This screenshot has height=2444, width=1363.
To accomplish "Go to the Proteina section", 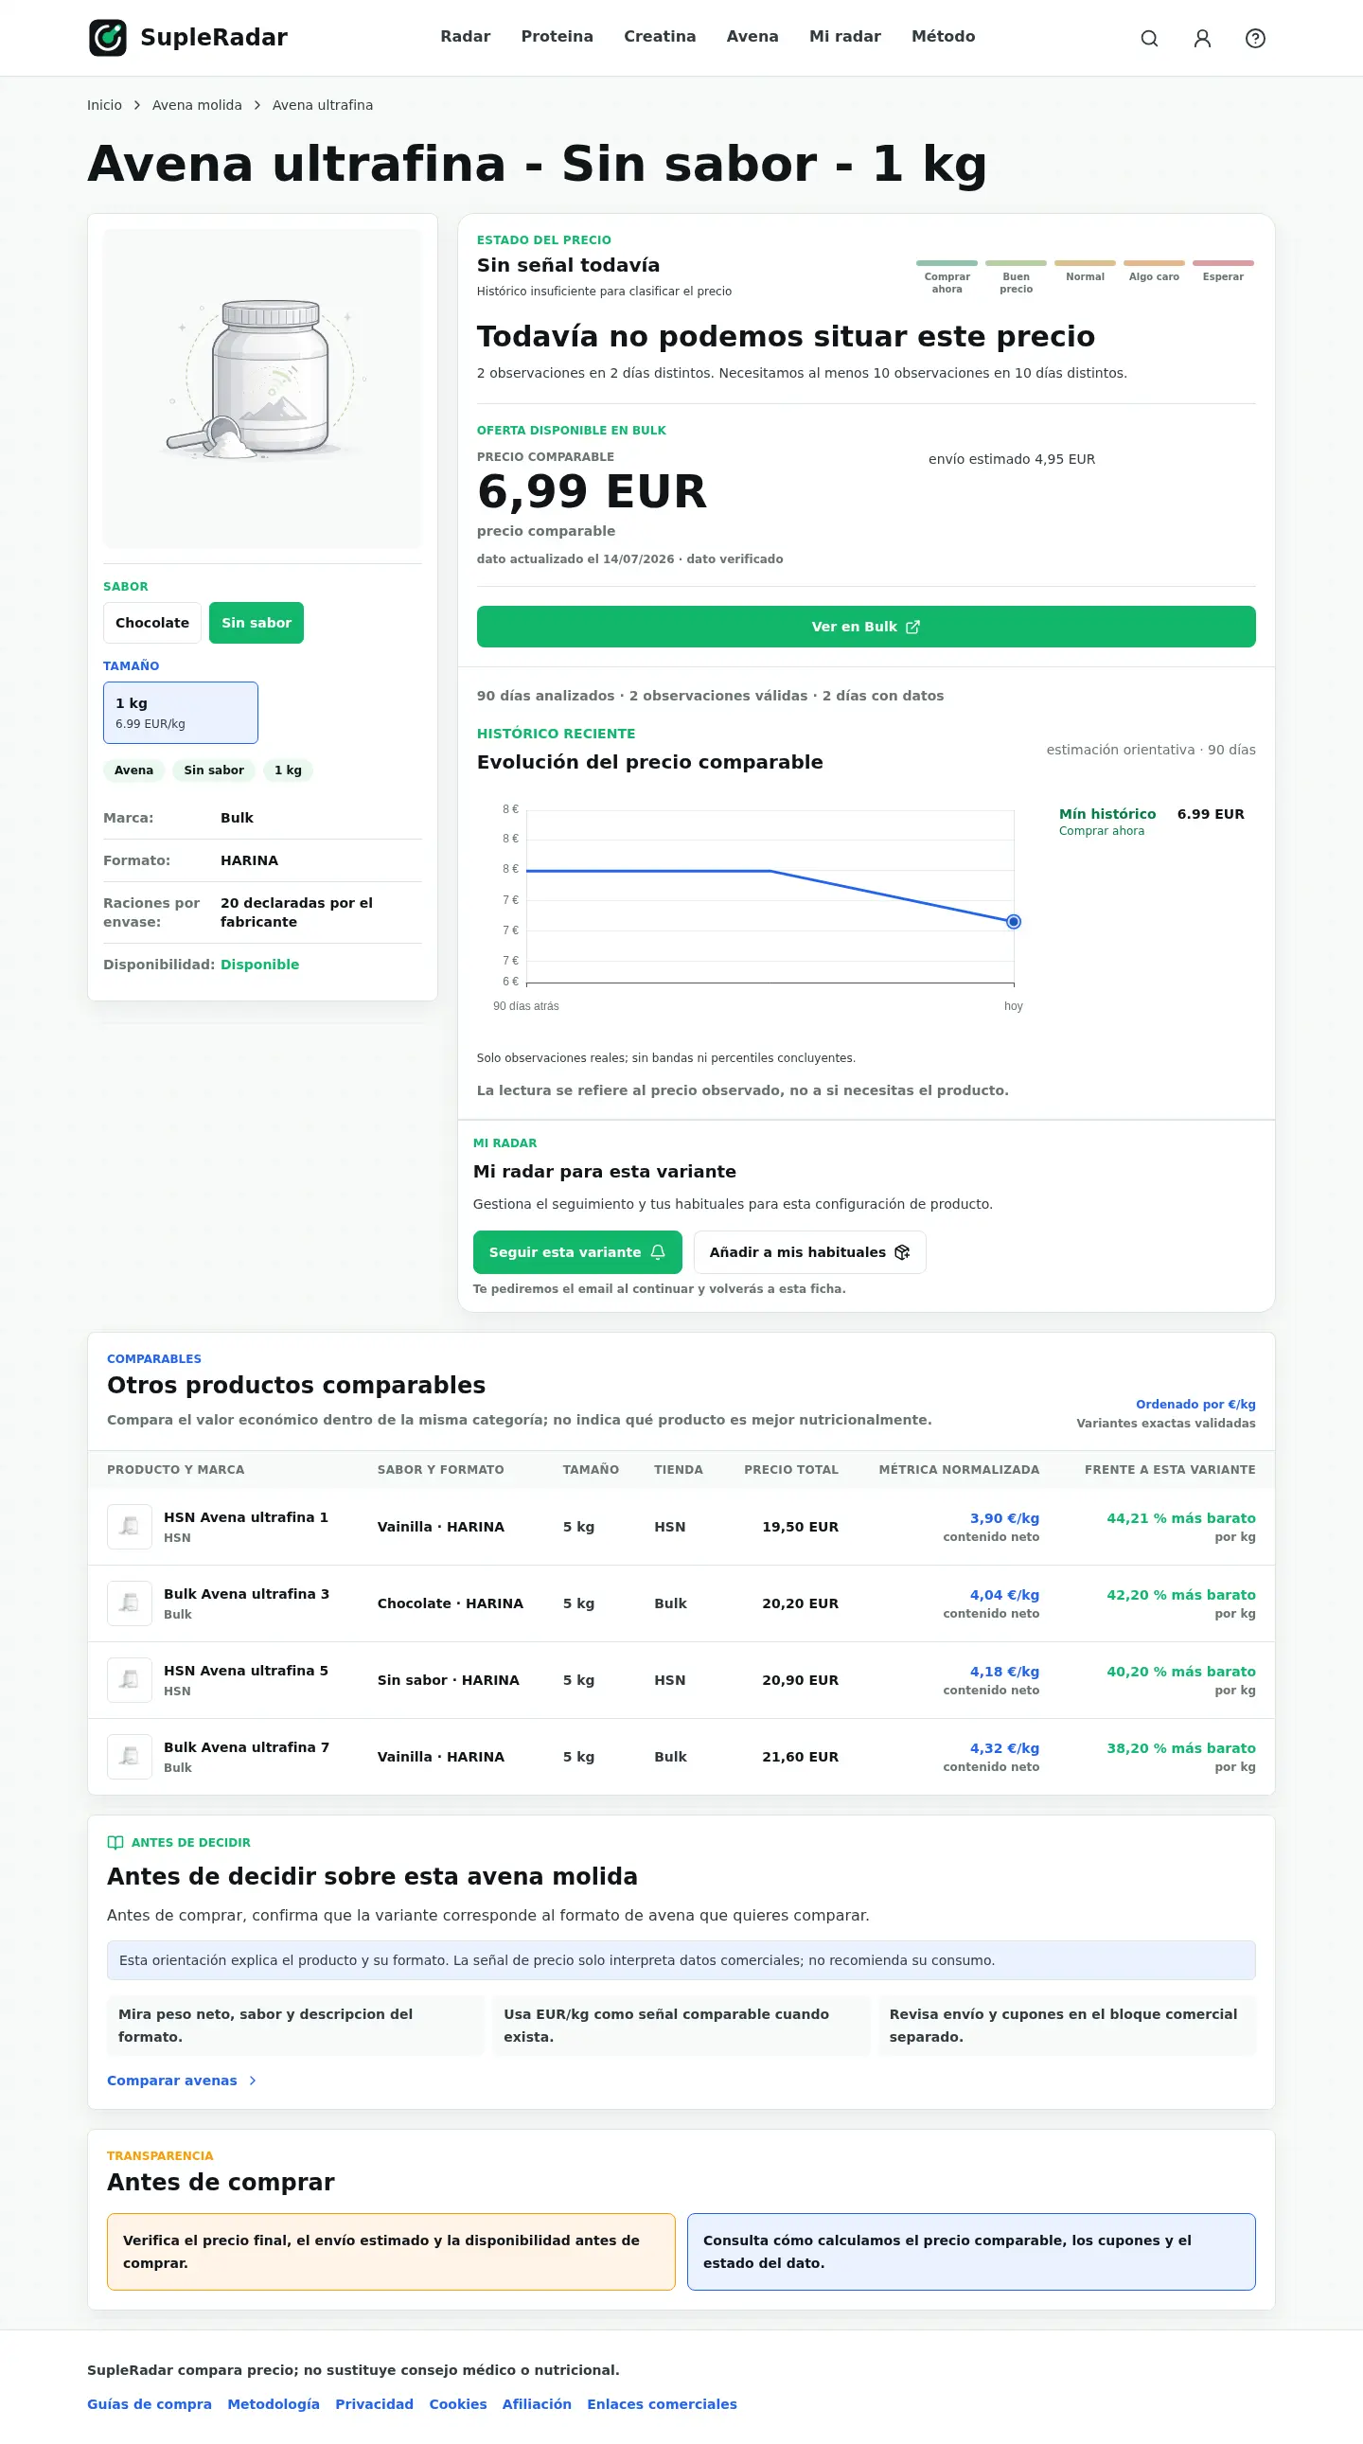I will pyautogui.click(x=557, y=37).
